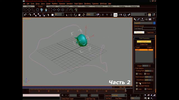Choose the Select Object arrow tool
The height and width of the screenshot is (100, 179).
point(48,15)
